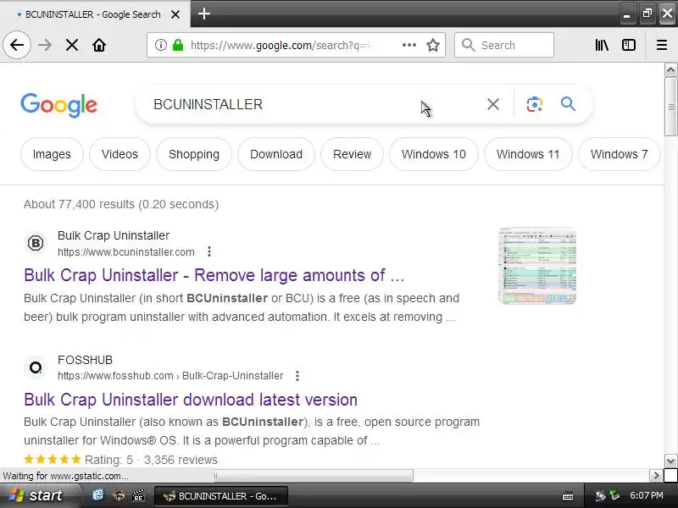Click the 'FOSSHUB' site name text
This screenshot has height=508, width=678.
[86, 360]
